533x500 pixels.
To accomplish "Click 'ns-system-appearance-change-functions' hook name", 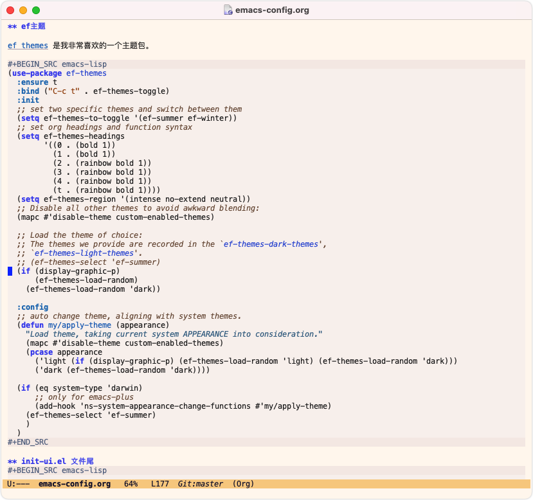I will click(x=167, y=406).
